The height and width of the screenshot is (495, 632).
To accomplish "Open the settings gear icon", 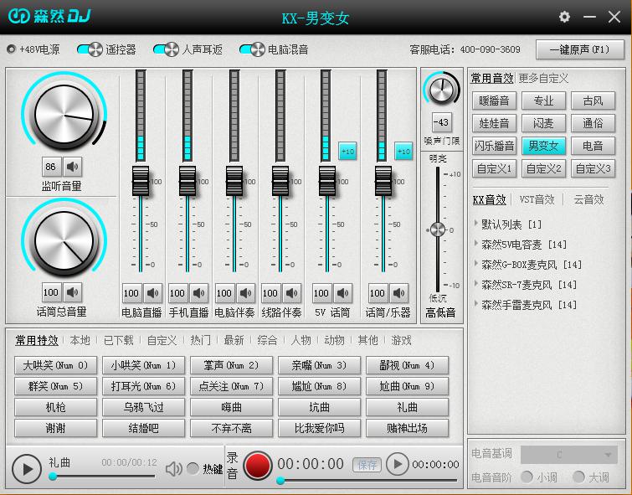I will coord(564,17).
